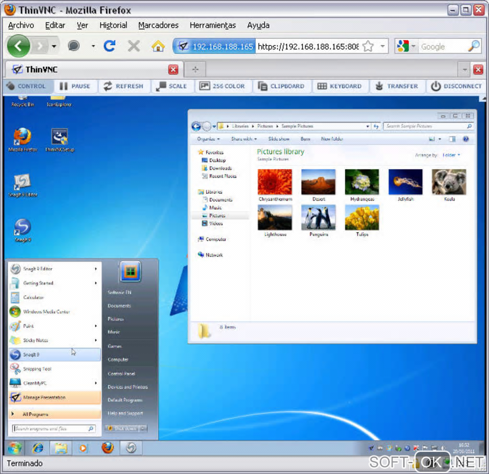Open the Herramientas menu
489x474 pixels.
(213, 25)
